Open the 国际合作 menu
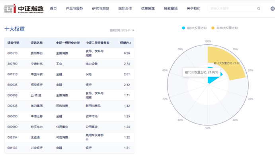 click(125, 9)
